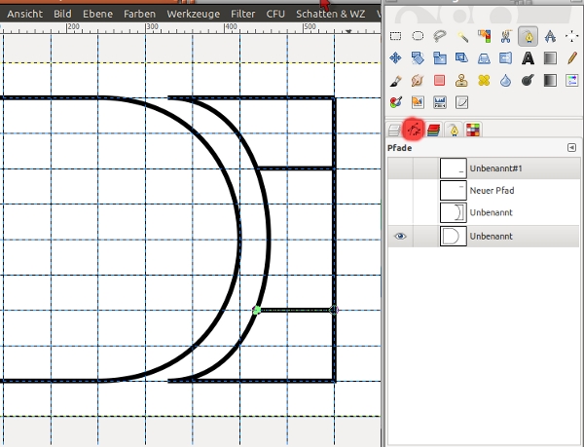Select the Eraser tool
584x447 pixels.
pyautogui.click(x=440, y=81)
